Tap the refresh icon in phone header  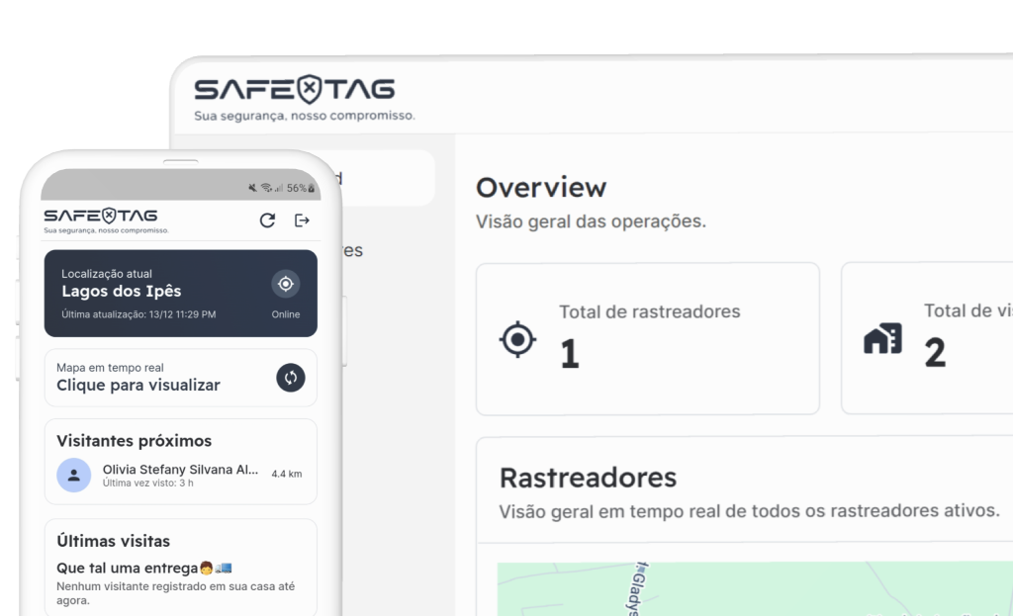(x=267, y=220)
